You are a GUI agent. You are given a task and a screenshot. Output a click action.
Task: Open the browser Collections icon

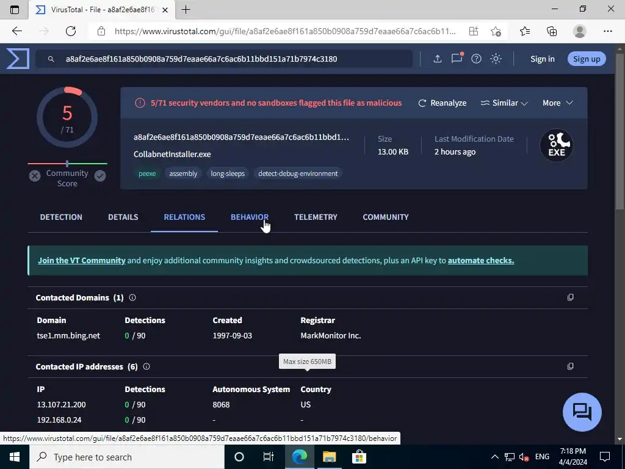(x=552, y=31)
